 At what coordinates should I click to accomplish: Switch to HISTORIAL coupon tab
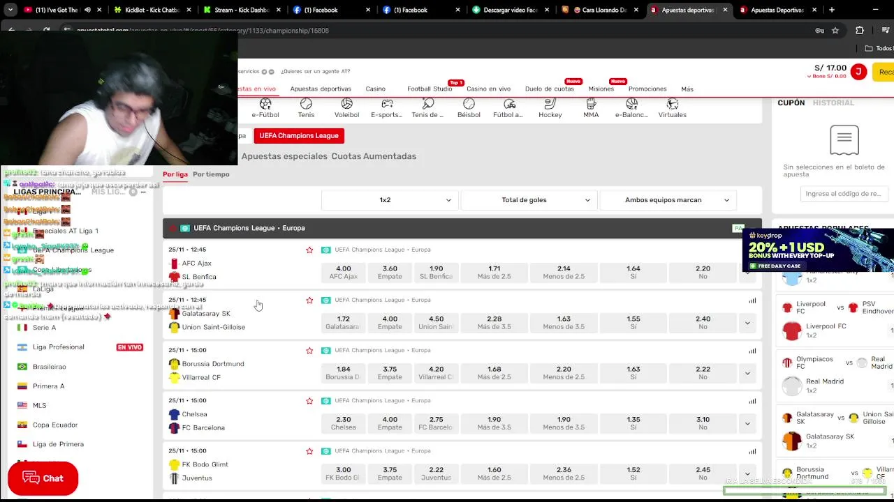coord(833,102)
